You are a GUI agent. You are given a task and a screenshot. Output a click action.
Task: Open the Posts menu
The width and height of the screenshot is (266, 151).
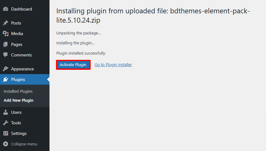pos(16,23)
